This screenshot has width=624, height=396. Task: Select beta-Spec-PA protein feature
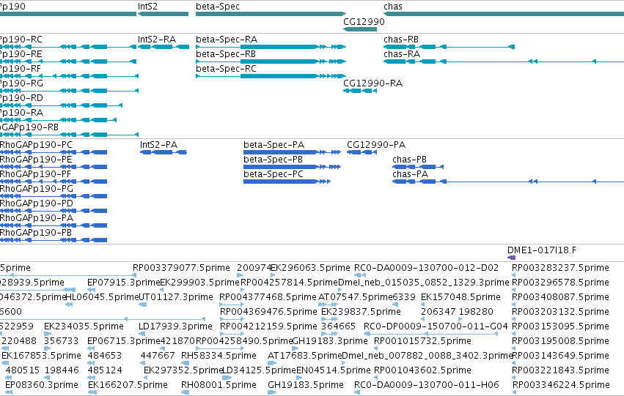pos(292,152)
